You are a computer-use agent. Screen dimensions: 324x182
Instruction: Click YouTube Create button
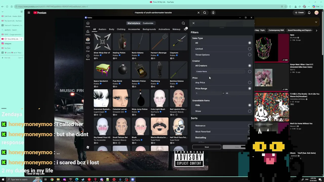pyautogui.click(x=299, y=13)
